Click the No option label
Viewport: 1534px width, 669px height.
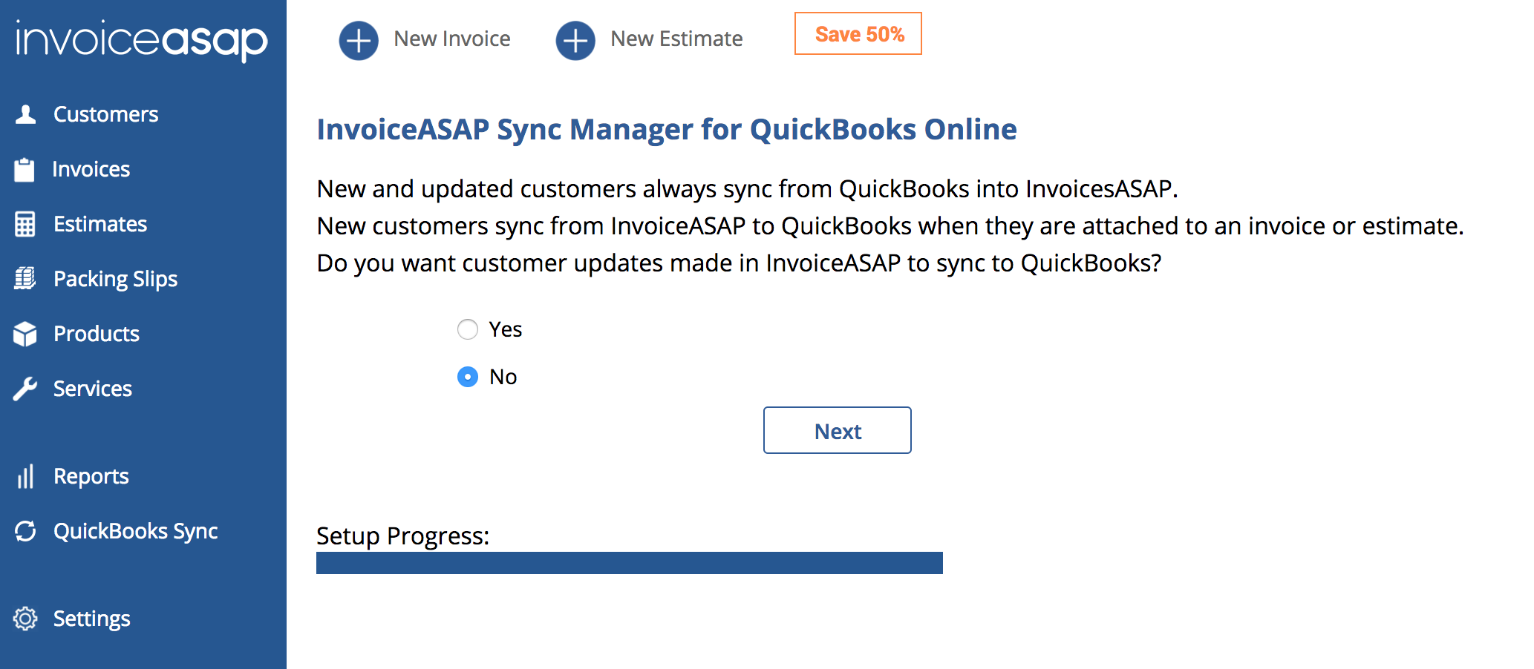pos(503,377)
